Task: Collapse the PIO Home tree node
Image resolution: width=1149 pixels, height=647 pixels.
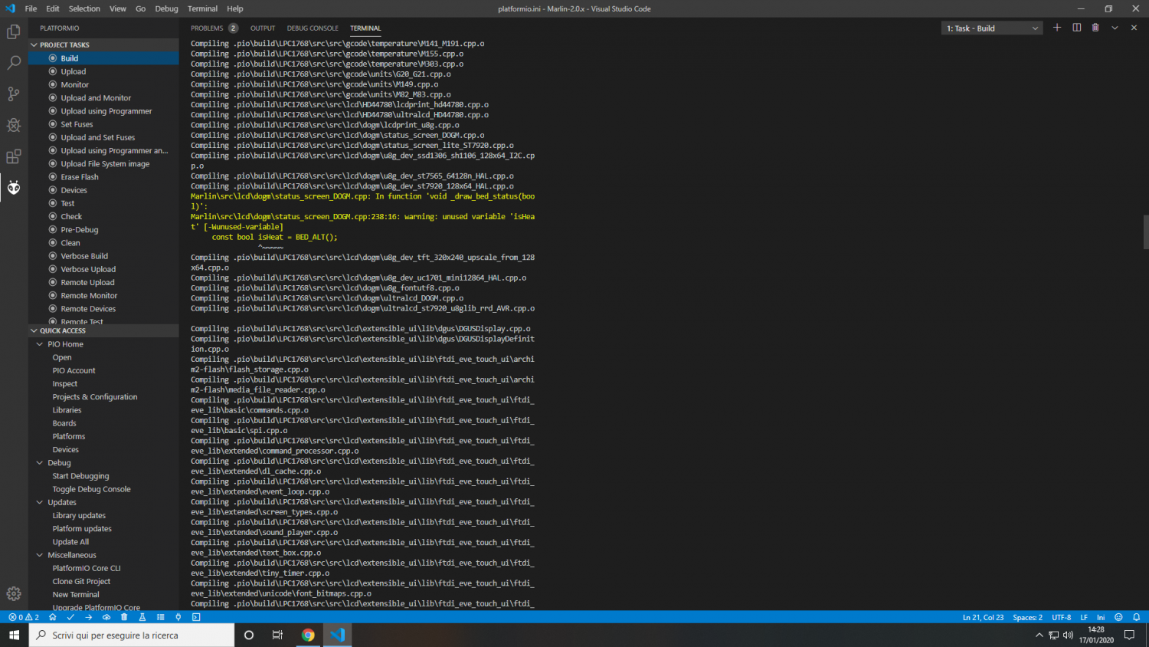Action: [x=40, y=344]
